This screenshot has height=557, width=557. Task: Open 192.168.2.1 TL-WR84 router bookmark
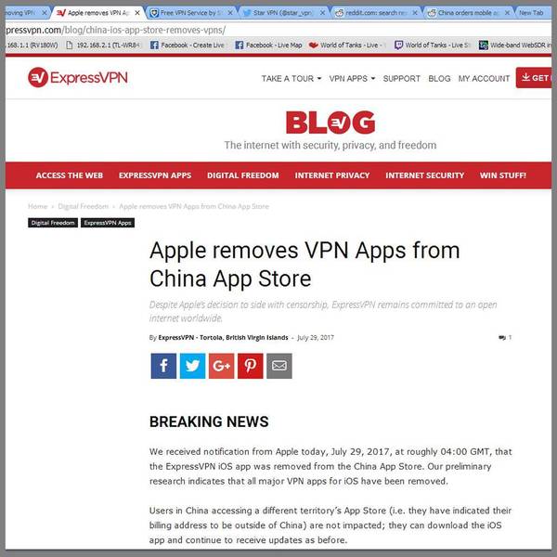[104, 45]
